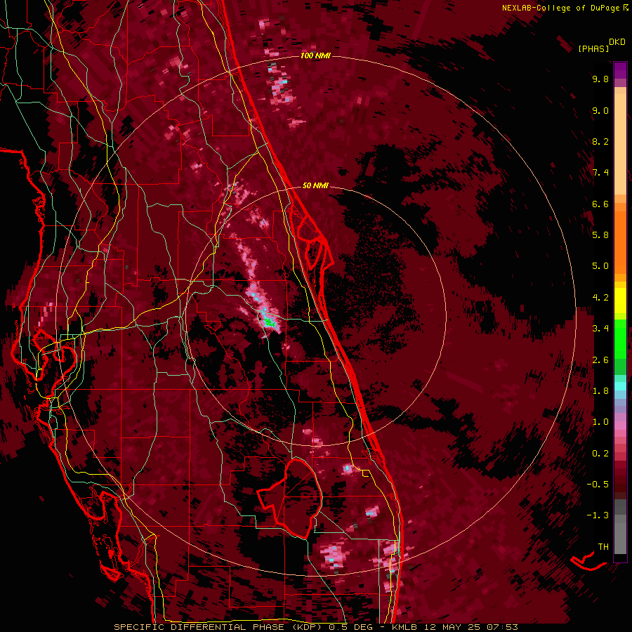Pick the orange segment of the color bar
632x632 pixels.
pos(620,242)
